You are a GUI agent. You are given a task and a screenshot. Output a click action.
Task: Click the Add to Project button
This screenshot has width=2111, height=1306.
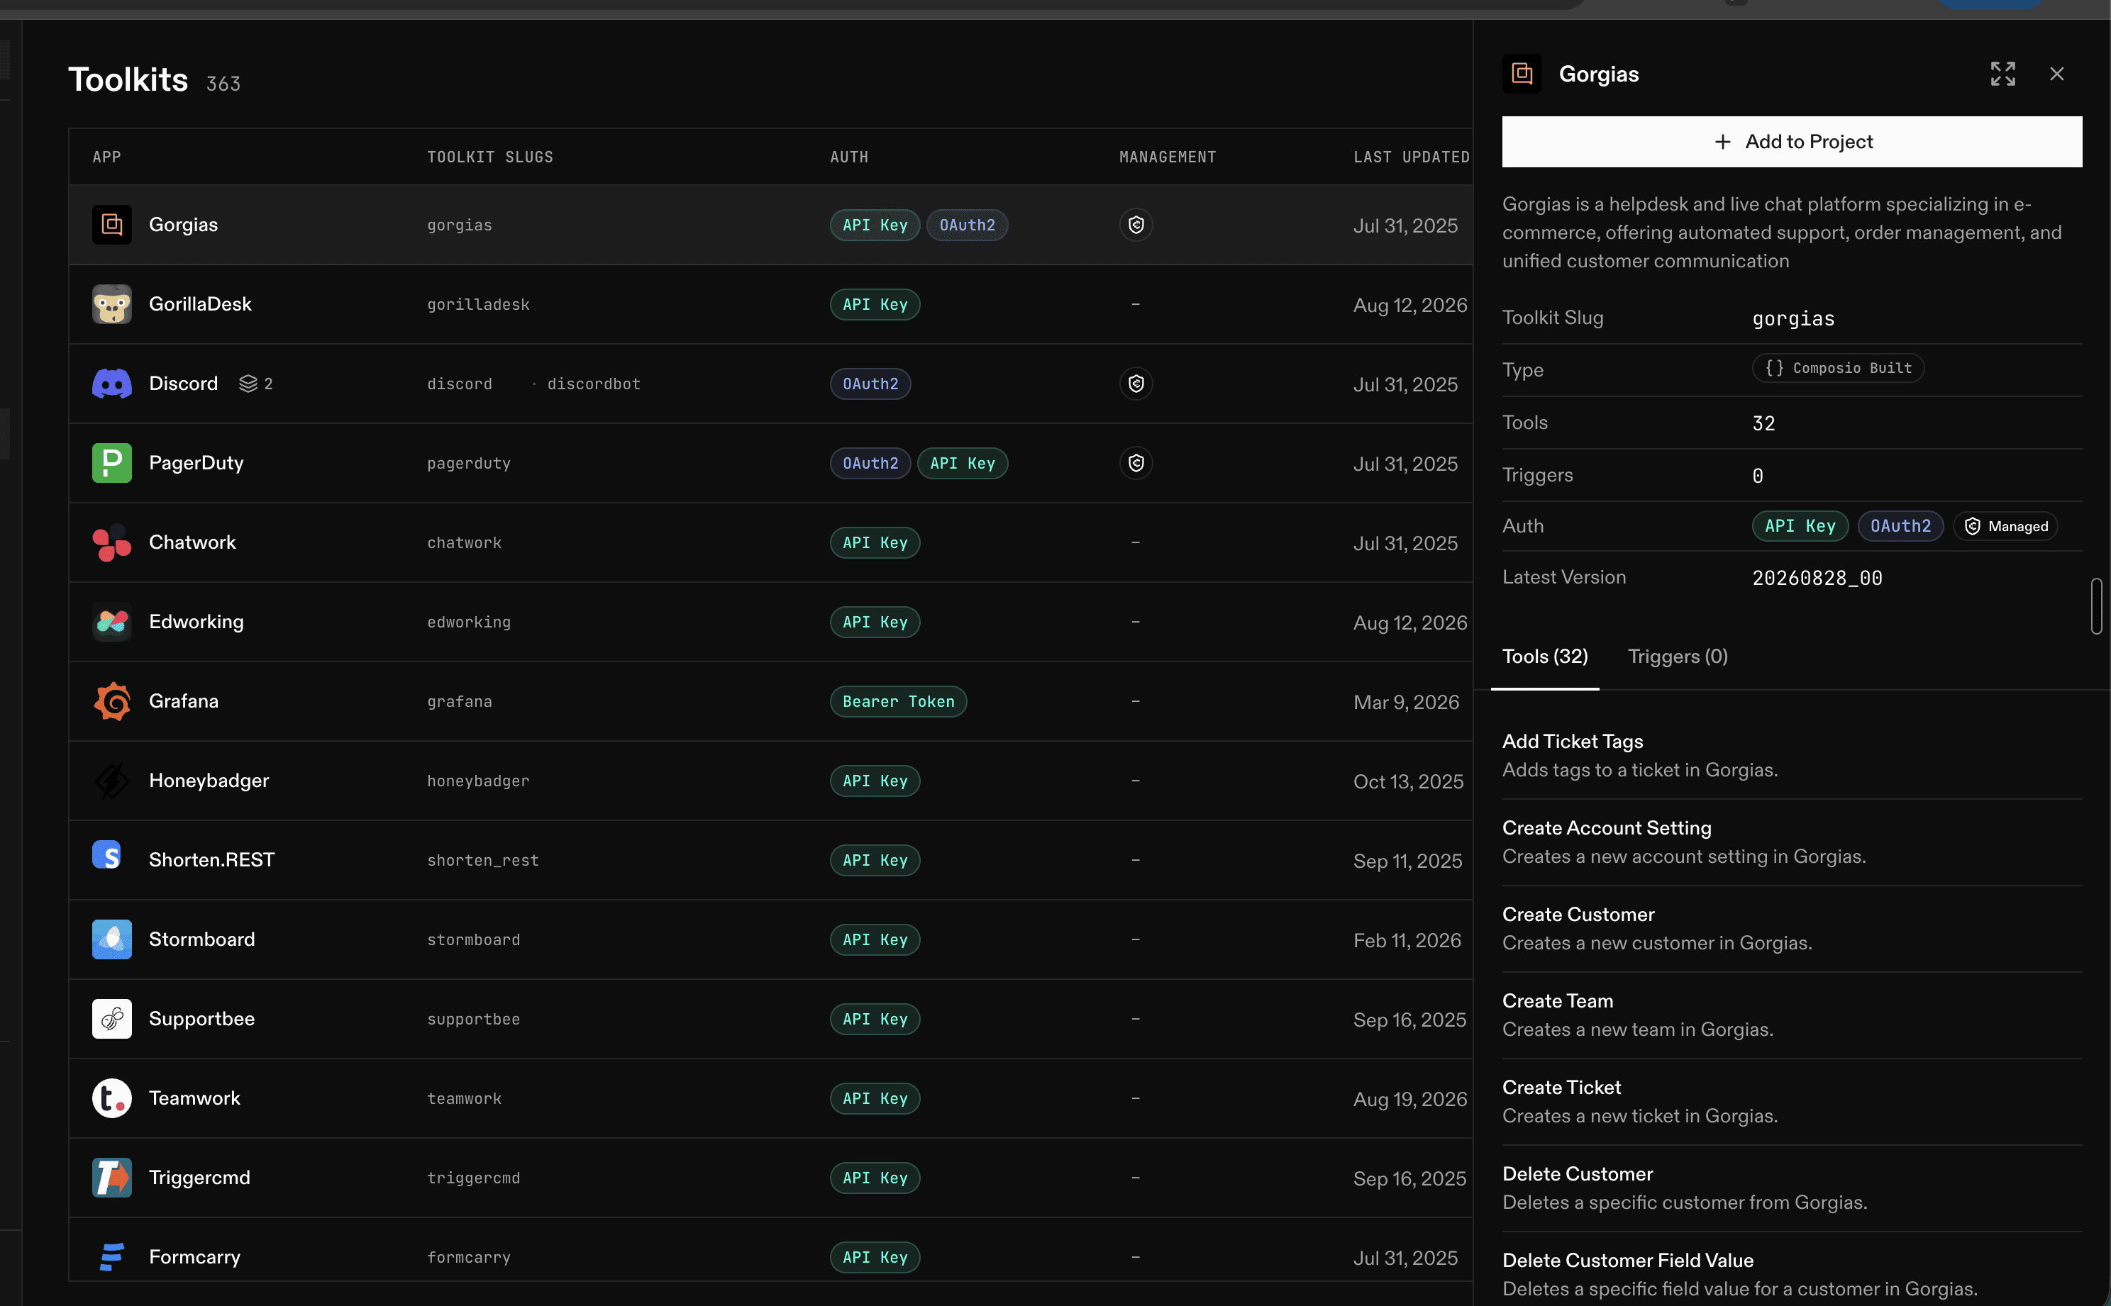(1791, 142)
